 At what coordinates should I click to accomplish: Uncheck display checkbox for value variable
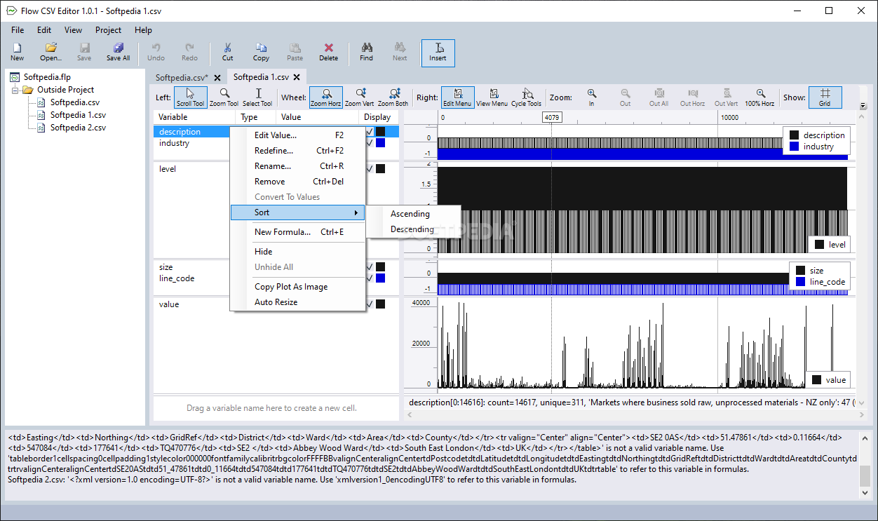point(370,304)
